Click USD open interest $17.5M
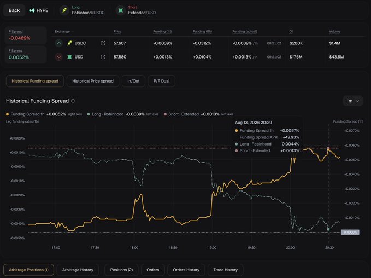 [296, 57]
